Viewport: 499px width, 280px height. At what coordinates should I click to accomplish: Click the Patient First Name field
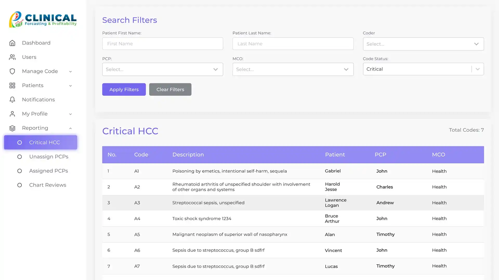point(162,44)
